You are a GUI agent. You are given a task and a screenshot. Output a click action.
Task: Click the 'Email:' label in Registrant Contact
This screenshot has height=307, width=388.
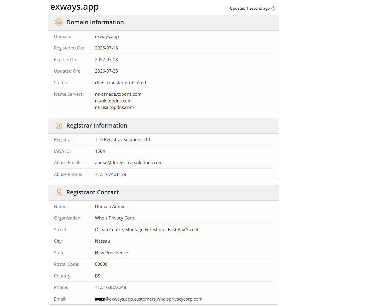click(x=60, y=299)
